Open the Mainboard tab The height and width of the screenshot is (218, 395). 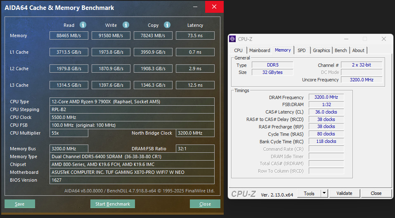[260, 50]
